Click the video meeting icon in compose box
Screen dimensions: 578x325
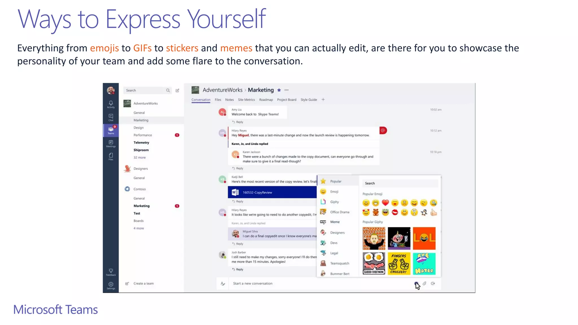433,284
